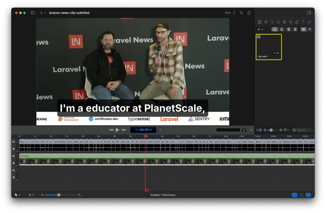The height and width of the screenshot is (213, 326).
Task: Show the music library tab
Action: click(x=282, y=29)
